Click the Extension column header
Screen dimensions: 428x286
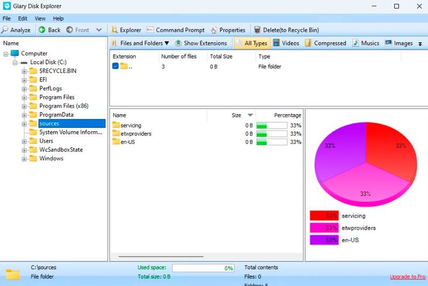pos(124,57)
